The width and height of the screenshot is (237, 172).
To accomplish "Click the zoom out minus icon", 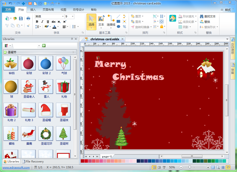I will tap(181, 167).
